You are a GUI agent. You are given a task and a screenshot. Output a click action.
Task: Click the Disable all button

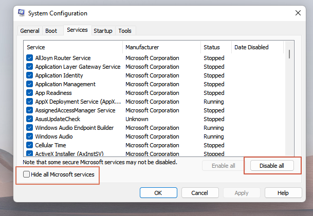coord(272,165)
